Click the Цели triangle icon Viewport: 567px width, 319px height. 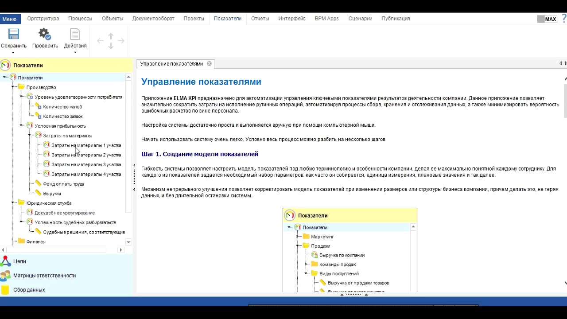click(5, 261)
